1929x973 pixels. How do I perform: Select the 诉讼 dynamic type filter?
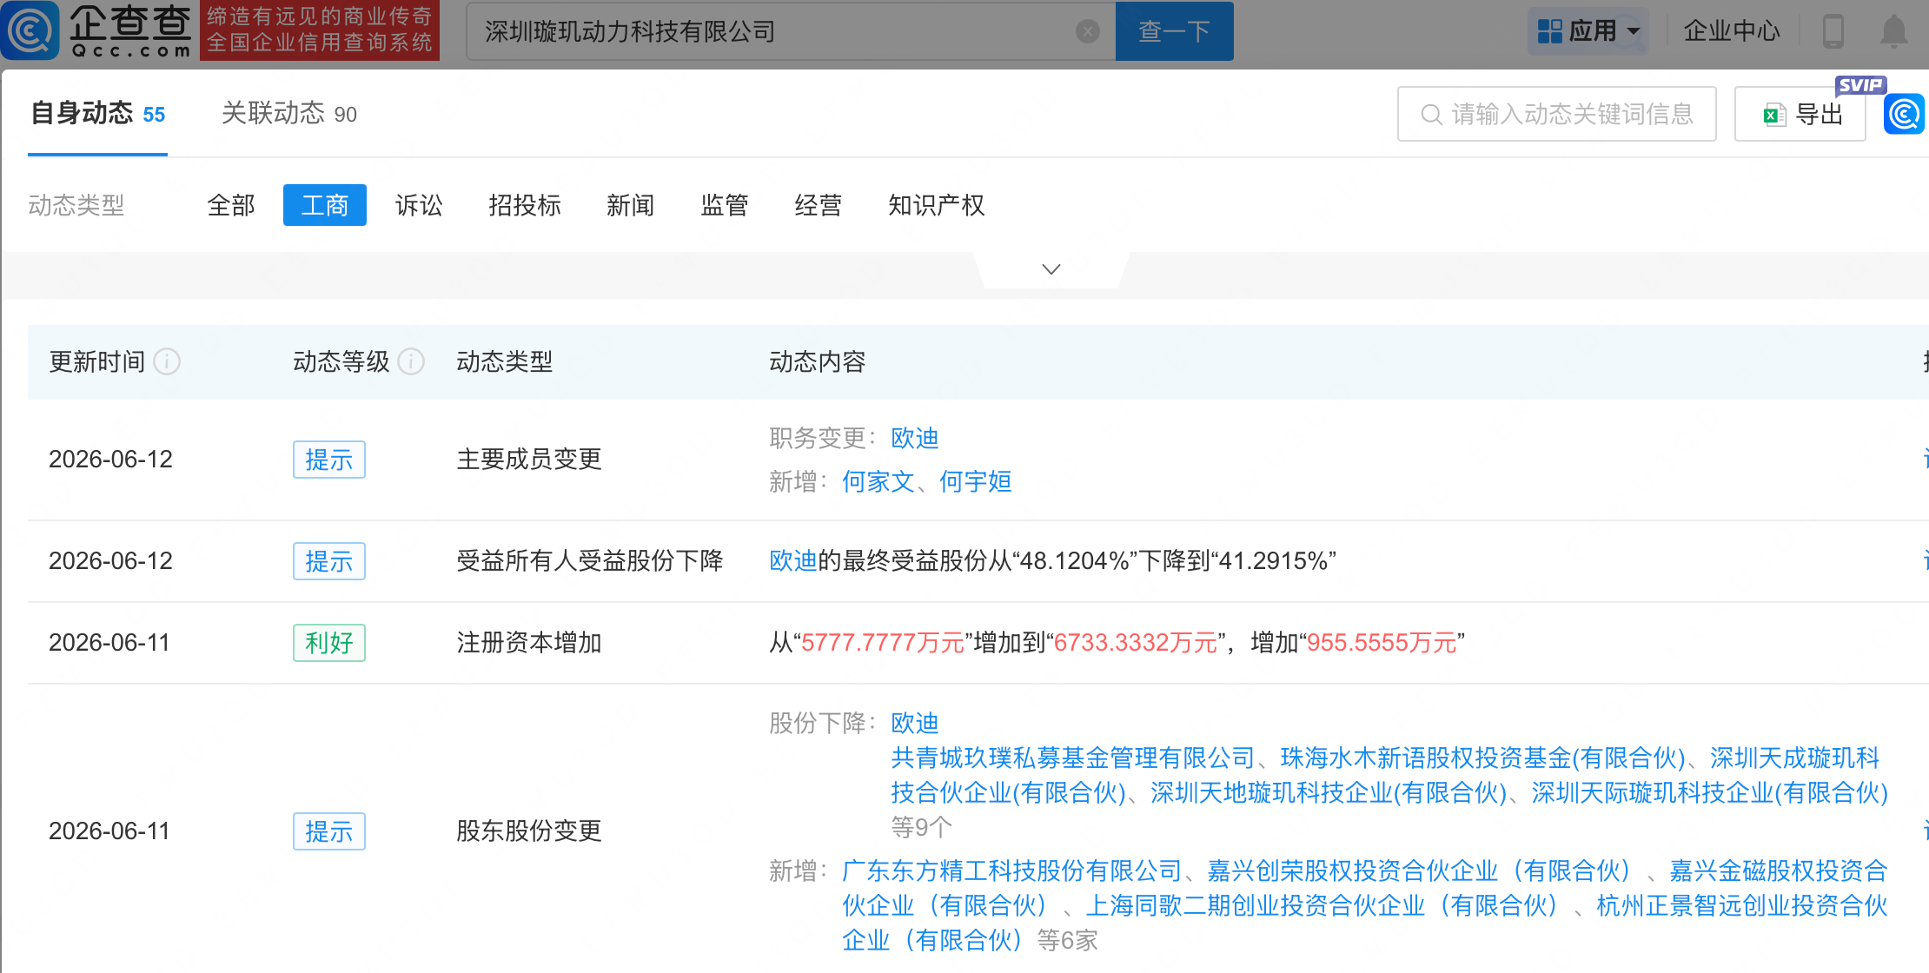point(419,205)
